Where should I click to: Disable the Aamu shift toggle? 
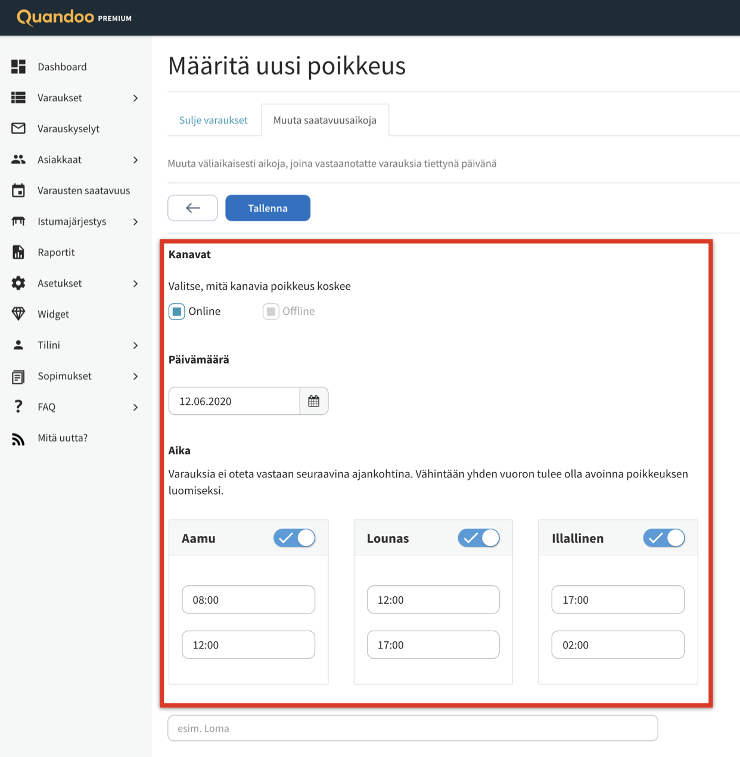294,538
